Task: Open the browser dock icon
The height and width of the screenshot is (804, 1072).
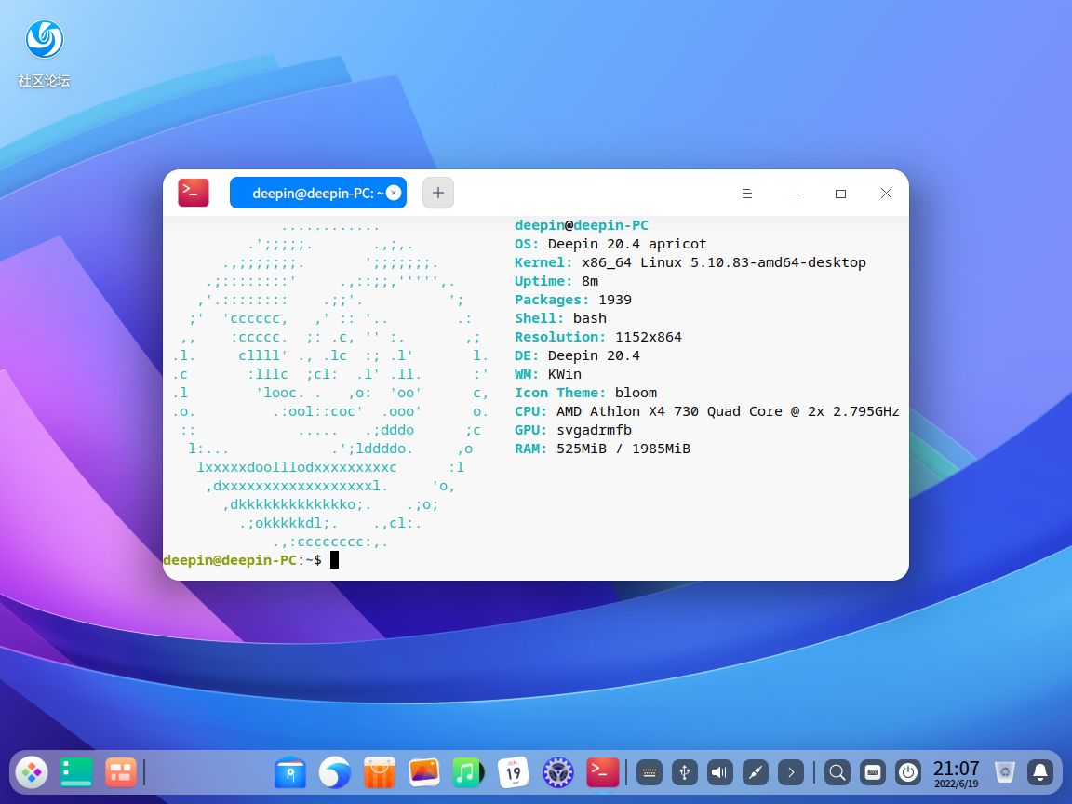Action: [335, 771]
